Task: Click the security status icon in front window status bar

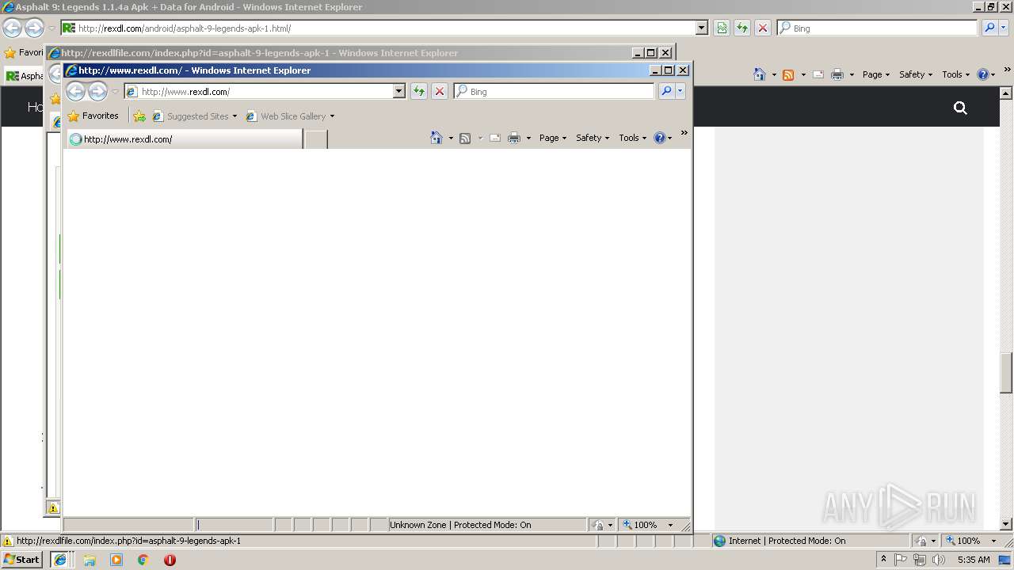Action: 599,525
